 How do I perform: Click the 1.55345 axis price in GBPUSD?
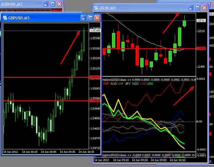pos(95,38)
